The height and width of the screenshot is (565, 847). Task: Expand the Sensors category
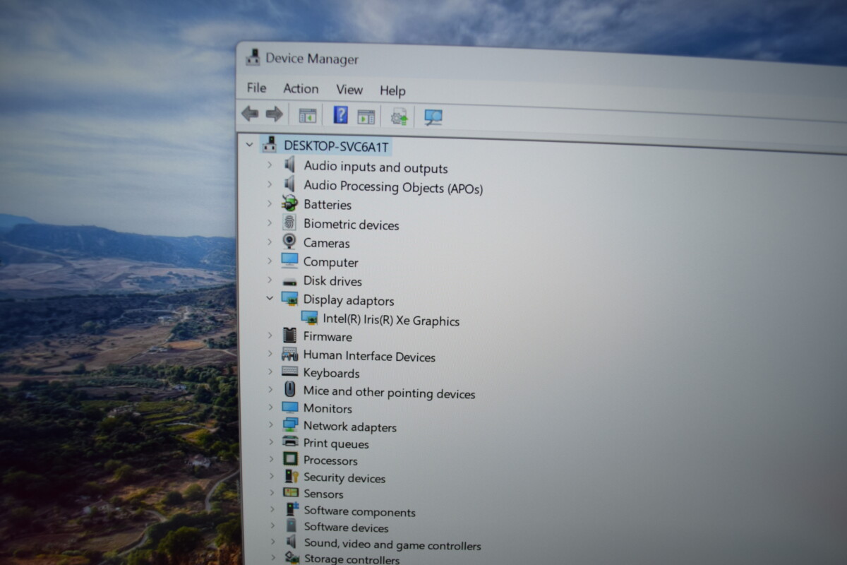271,492
